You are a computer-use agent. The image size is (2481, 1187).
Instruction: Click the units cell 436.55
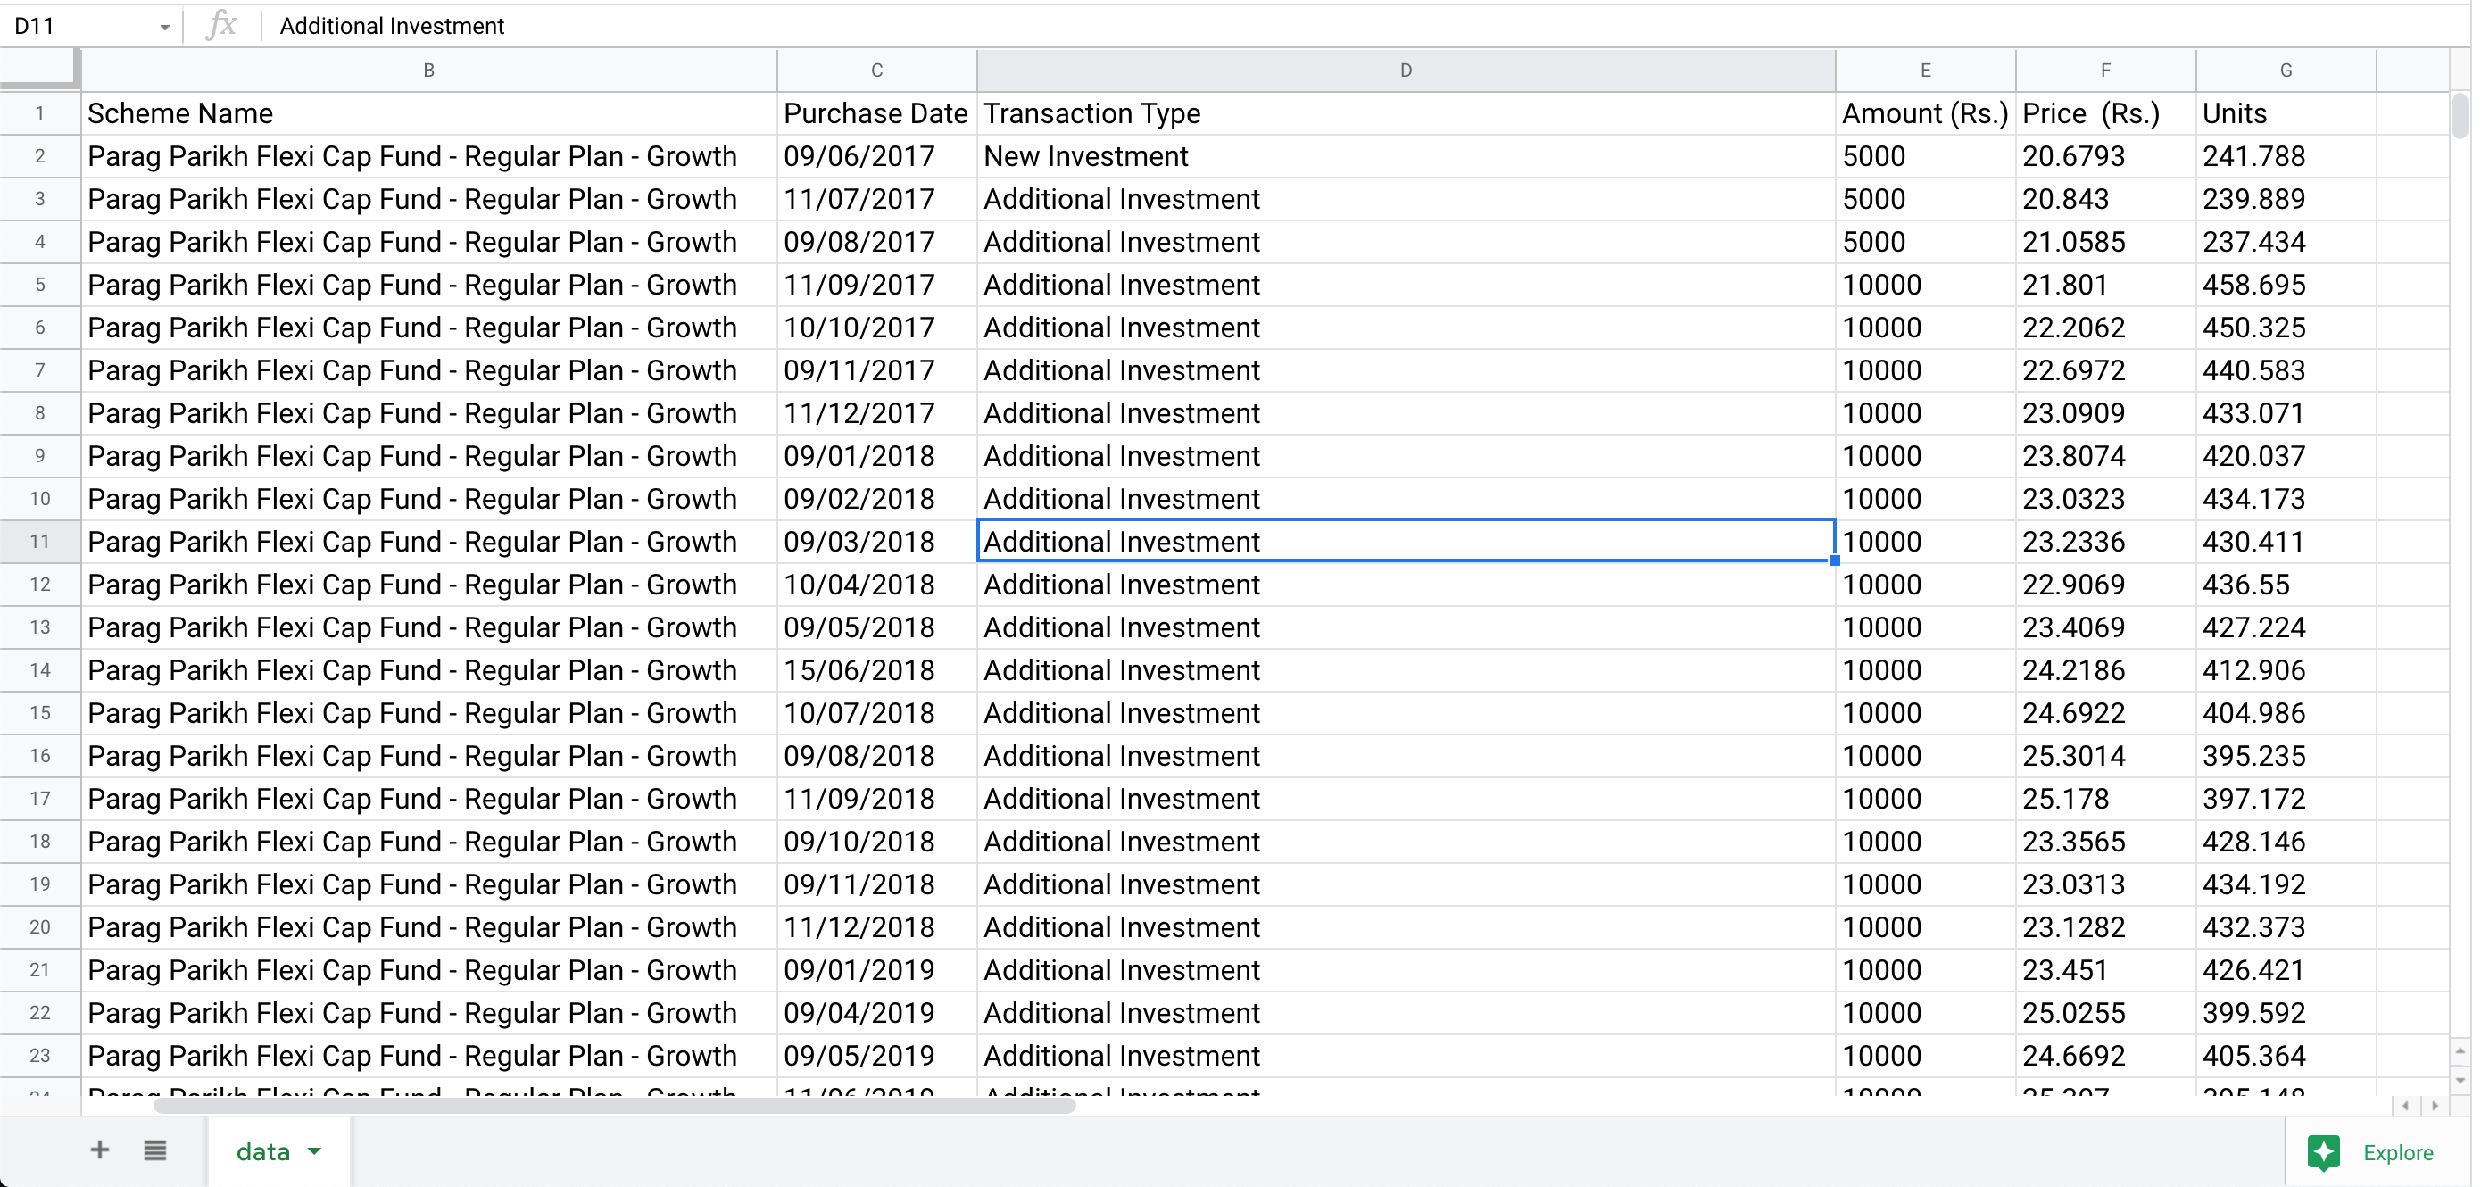pyautogui.click(x=2286, y=585)
